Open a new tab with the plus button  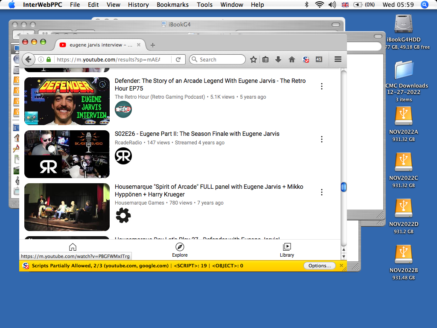click(x=153, y=45)
